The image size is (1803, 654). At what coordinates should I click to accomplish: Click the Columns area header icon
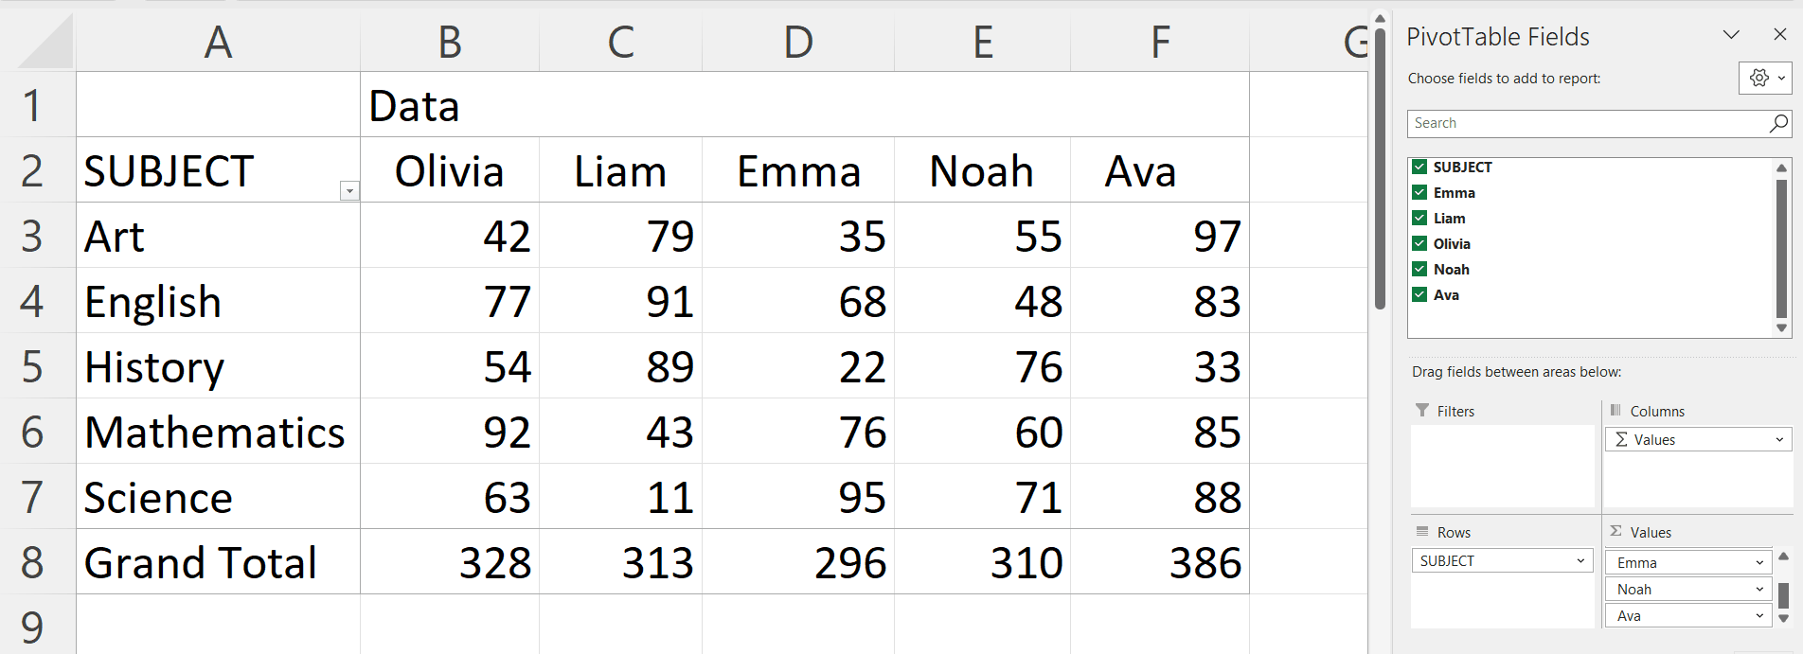point(1616,411)
